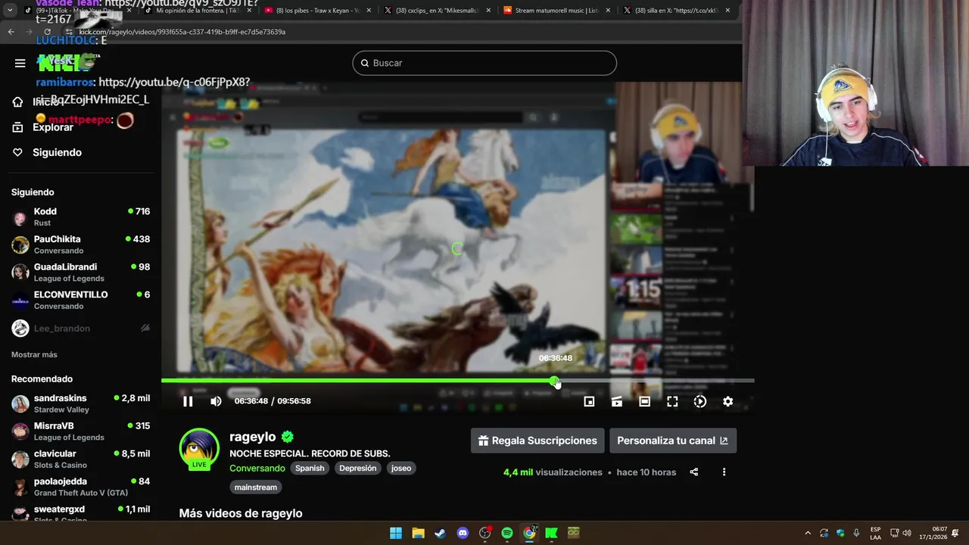Click the browser back arrow
Screen dimensions: 969x545
(11, 32)
